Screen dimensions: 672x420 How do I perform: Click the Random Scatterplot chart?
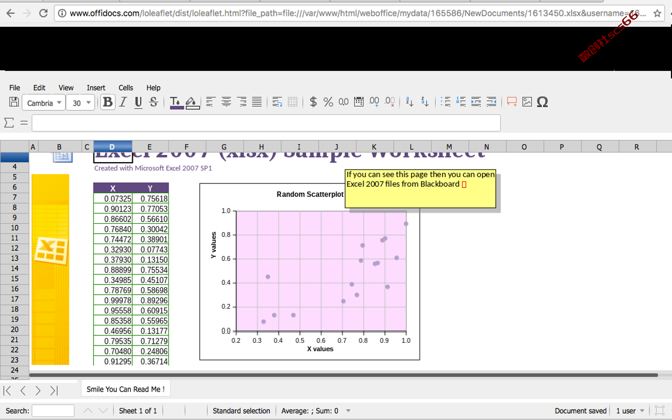pyautogui.click(x=310, y=271)
